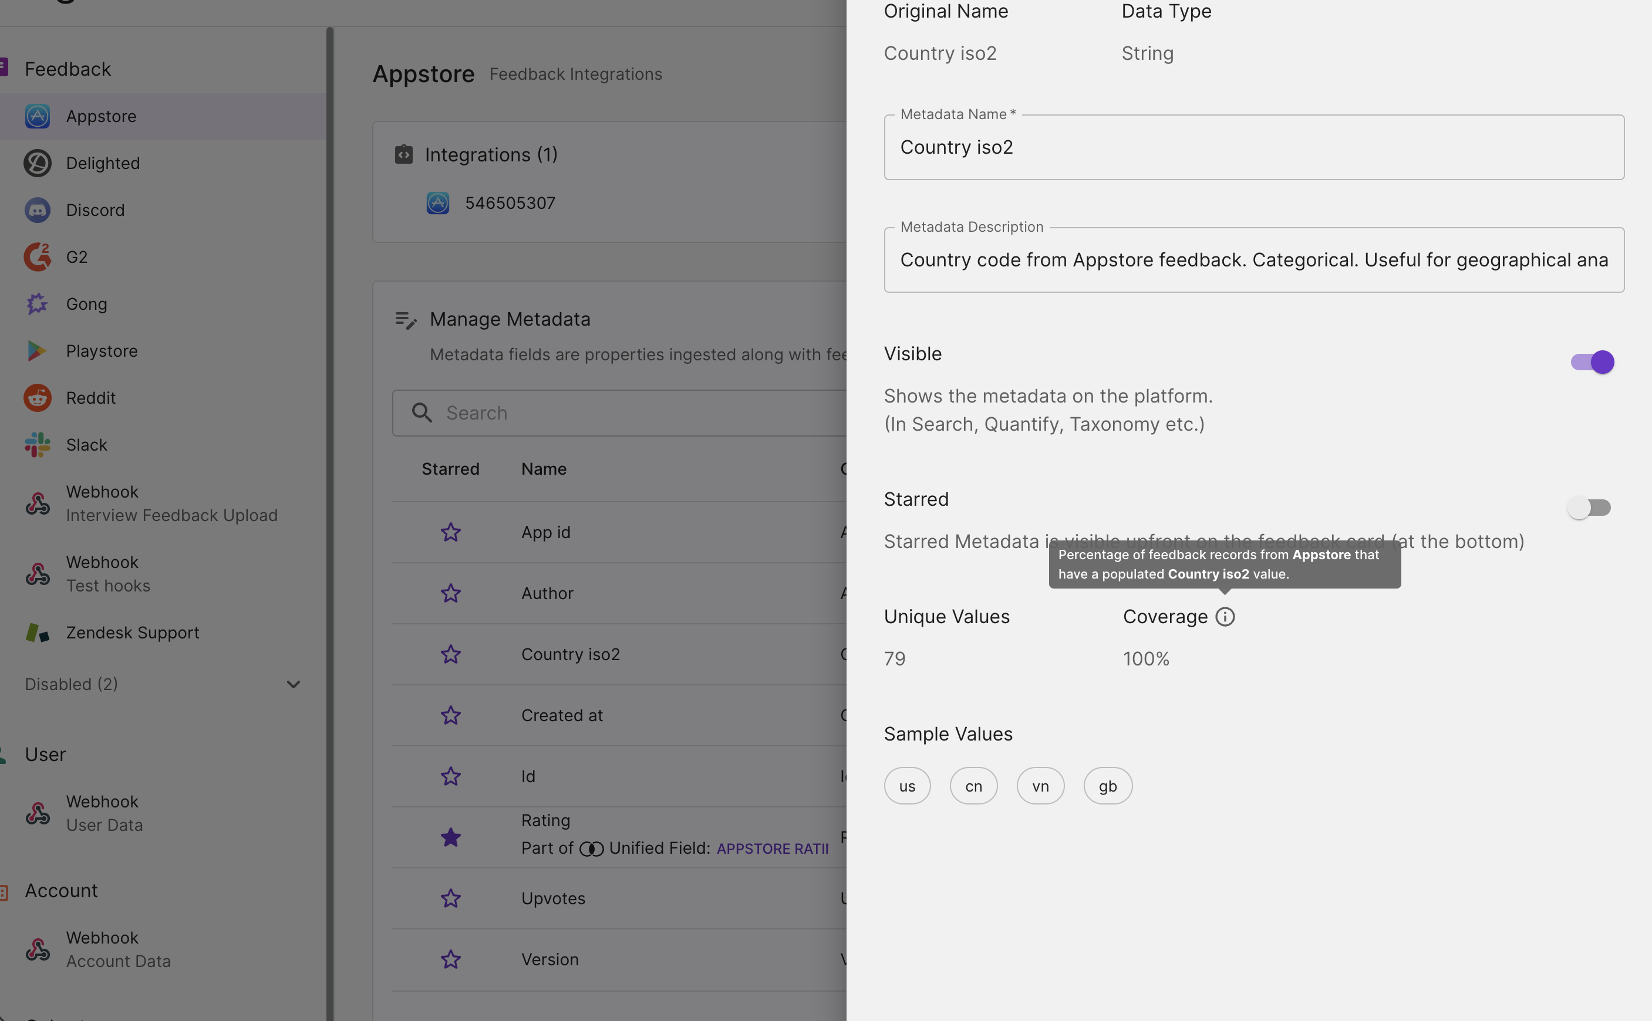Image resolution: width=1652 pixels, height=1021 pixels.
Task: Click the Metadata Name input field
Action: click(x=1253, y=147)
